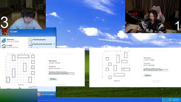
Task: Click the ship under the cursor on right board
Action: (126, 69)
